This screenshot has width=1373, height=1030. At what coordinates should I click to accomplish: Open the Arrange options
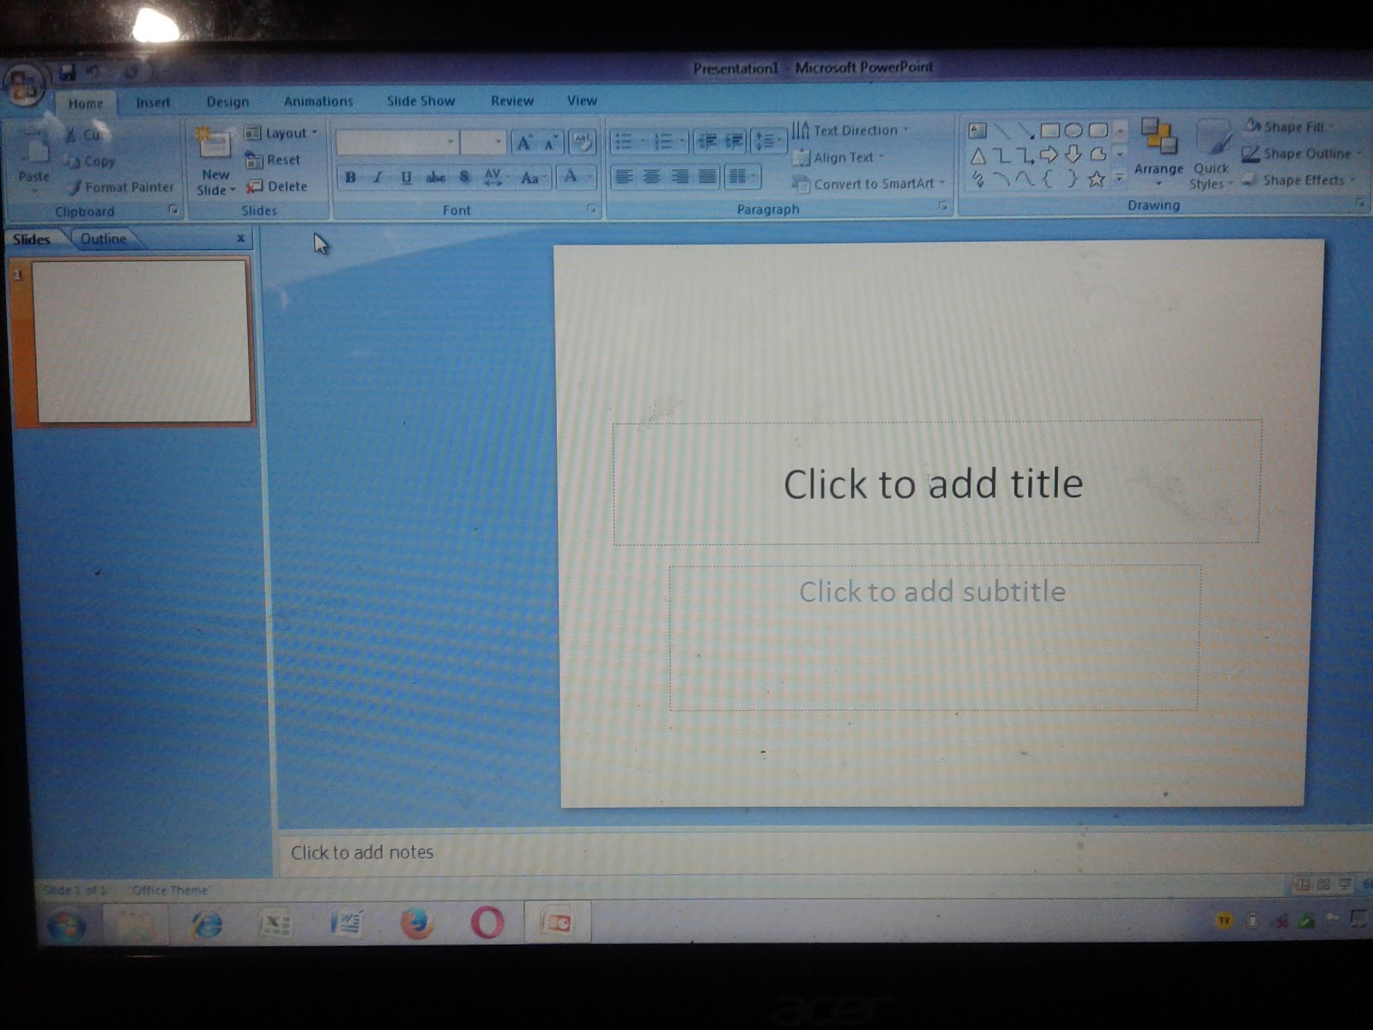[1158, 153]
